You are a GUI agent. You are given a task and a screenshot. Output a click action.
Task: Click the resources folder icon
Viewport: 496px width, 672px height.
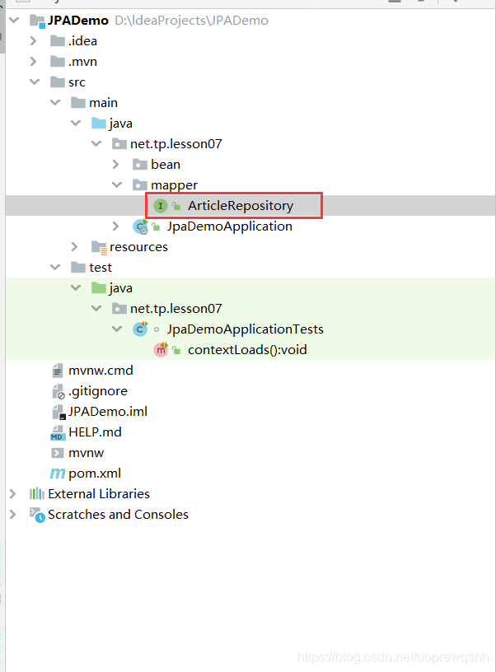tap(99, 247)
